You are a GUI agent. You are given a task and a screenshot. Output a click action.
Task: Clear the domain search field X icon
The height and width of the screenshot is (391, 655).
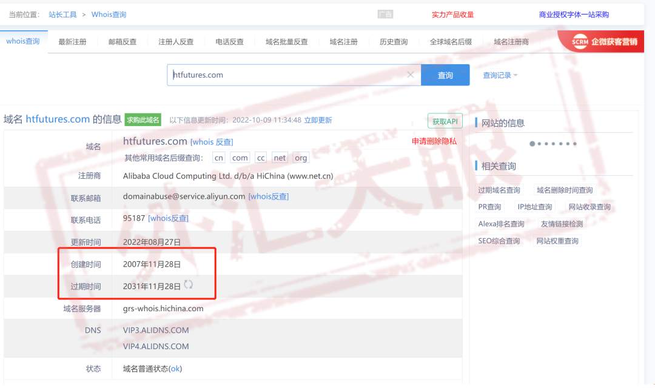click(x=410, y=75)
